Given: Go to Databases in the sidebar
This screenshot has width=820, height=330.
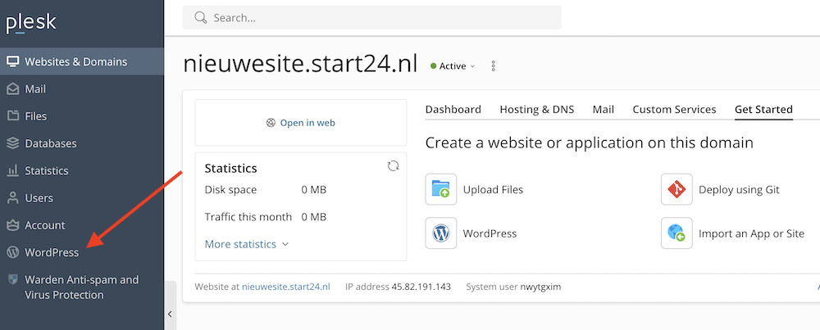Looking at the screenshot, I should [50, 143].
